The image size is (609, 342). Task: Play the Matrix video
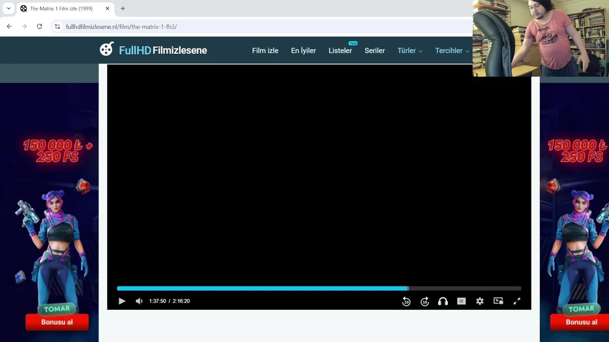122,301
